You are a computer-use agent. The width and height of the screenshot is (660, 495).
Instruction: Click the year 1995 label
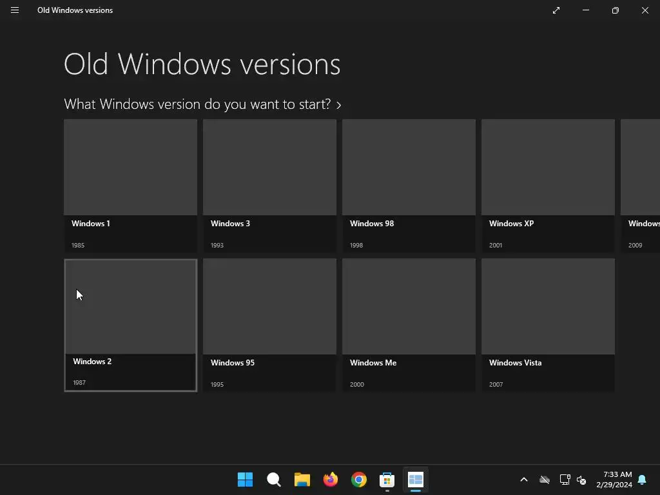tap(217, 384)
